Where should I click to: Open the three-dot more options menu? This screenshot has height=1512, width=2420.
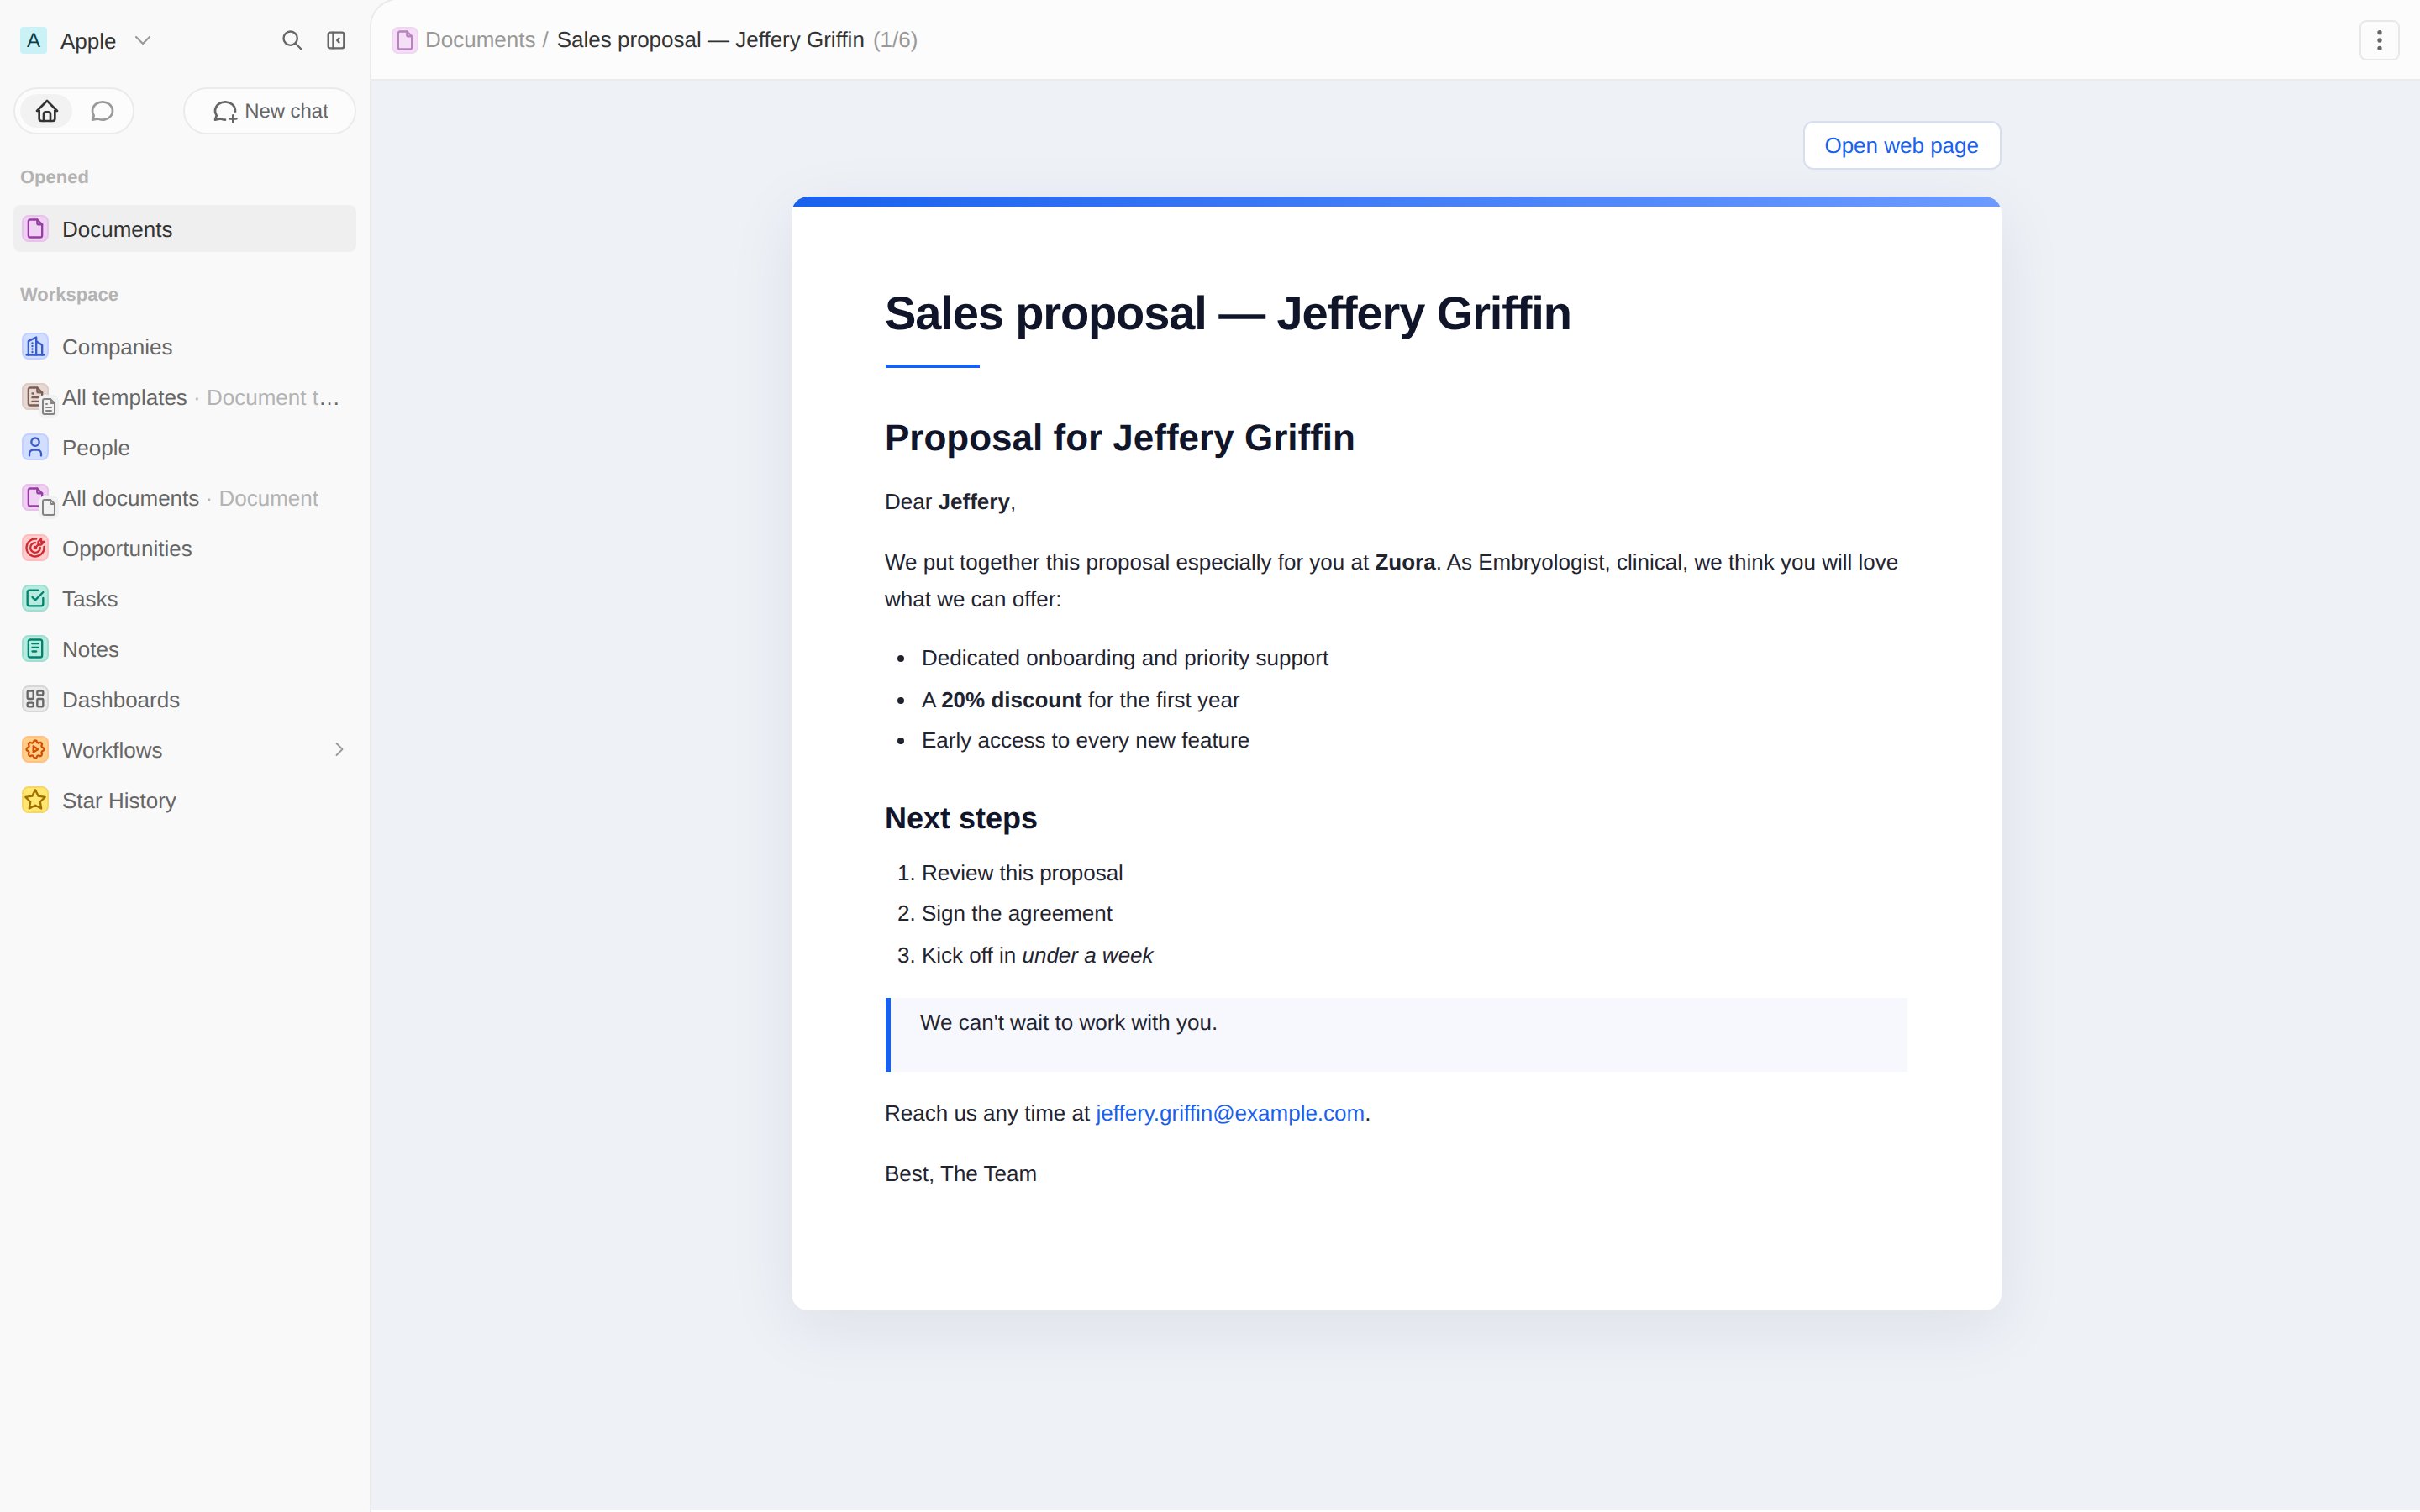pos(2379,40)
